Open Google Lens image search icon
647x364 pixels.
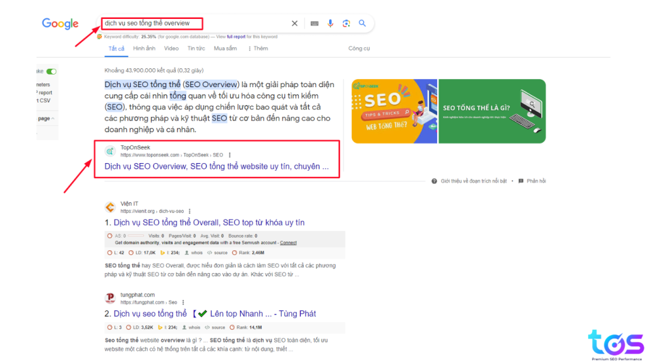[x=346, y=23]
